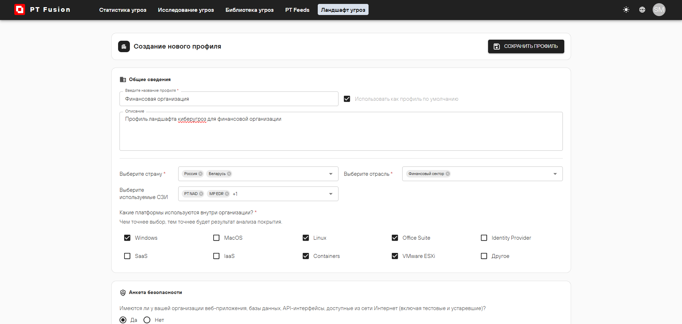This screenshot has width=682, height=324.
Task: Open the language globe icon
Action: point(642,10)
